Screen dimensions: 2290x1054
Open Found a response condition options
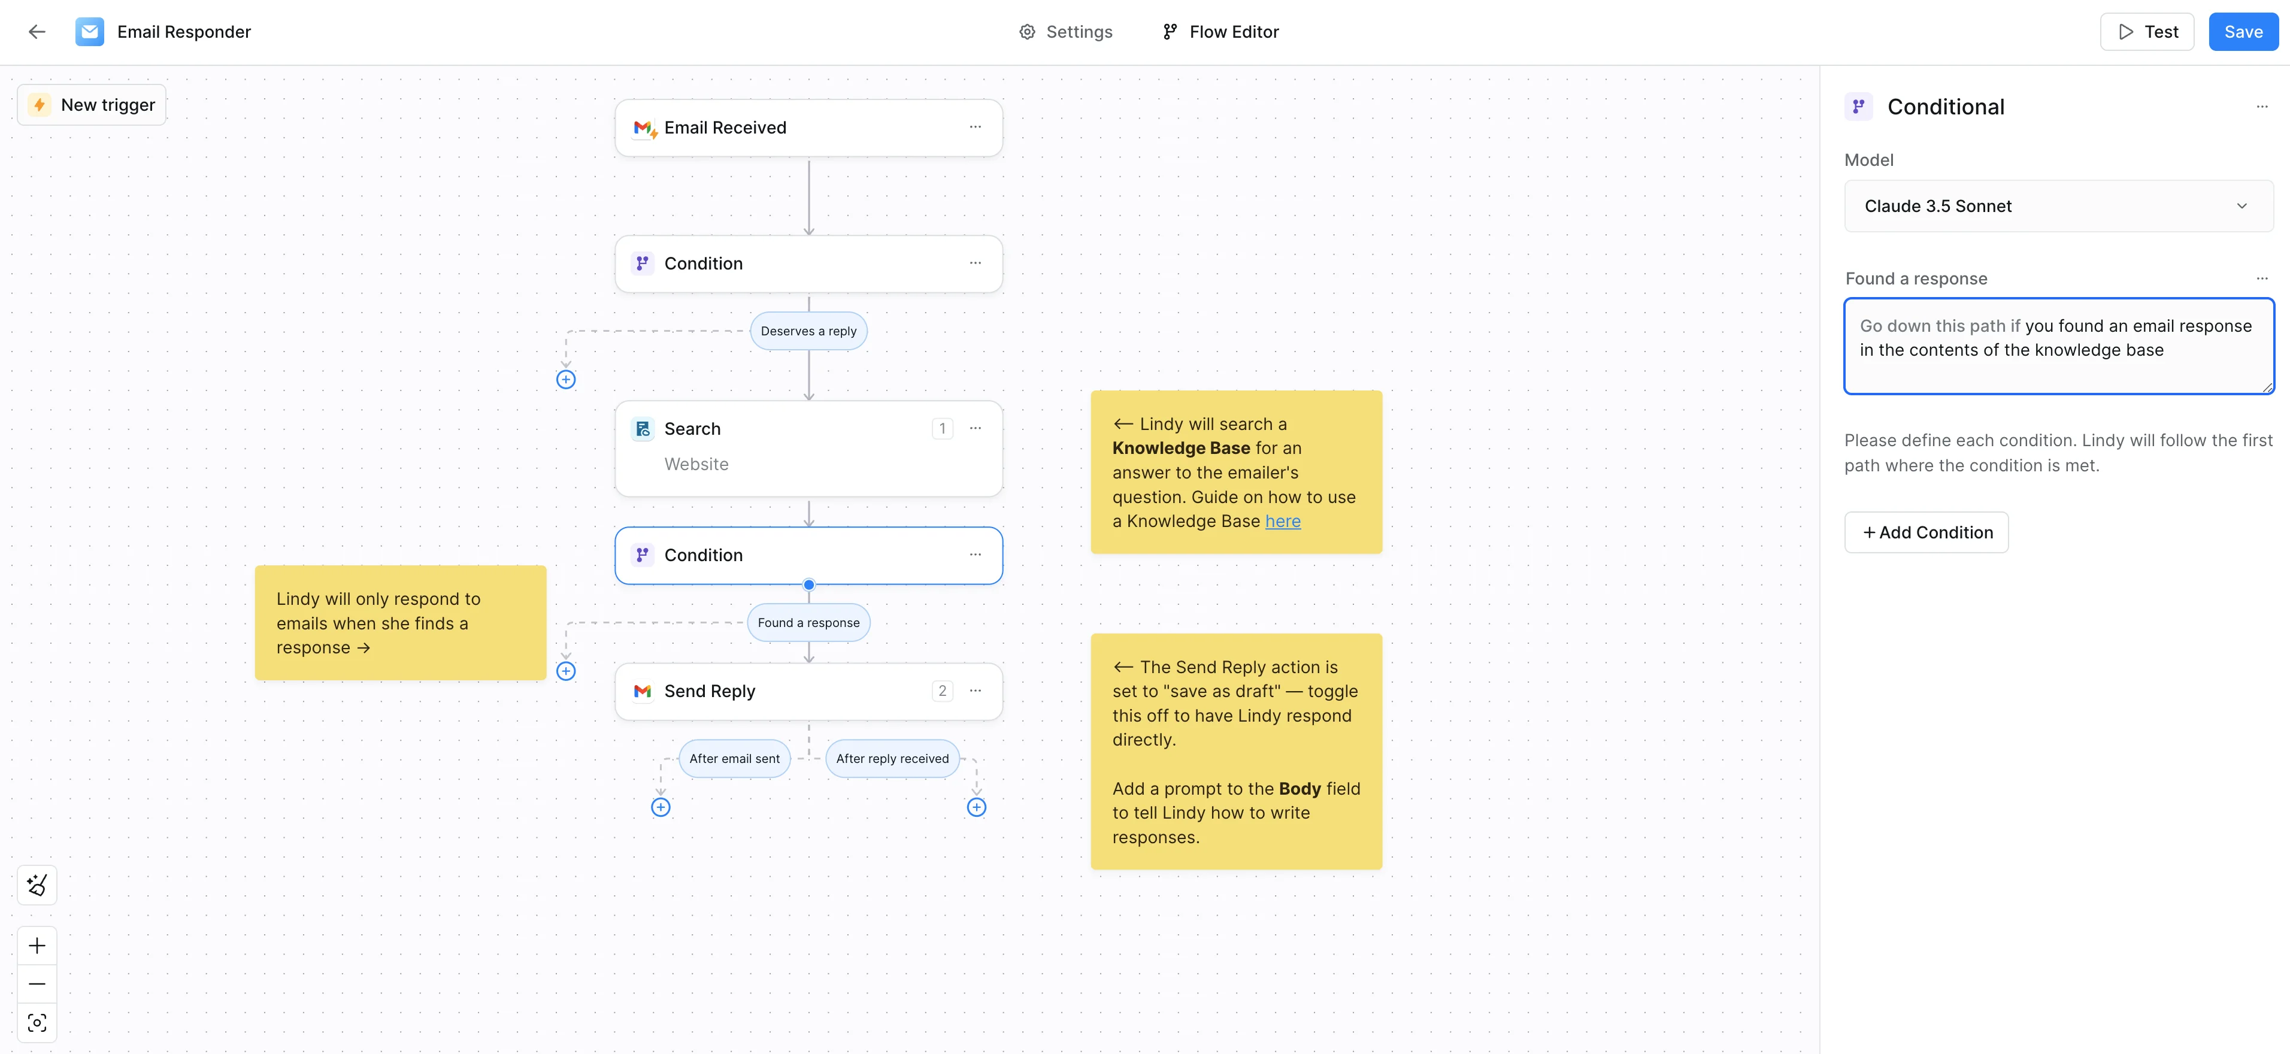click(x=2261, y=278)
